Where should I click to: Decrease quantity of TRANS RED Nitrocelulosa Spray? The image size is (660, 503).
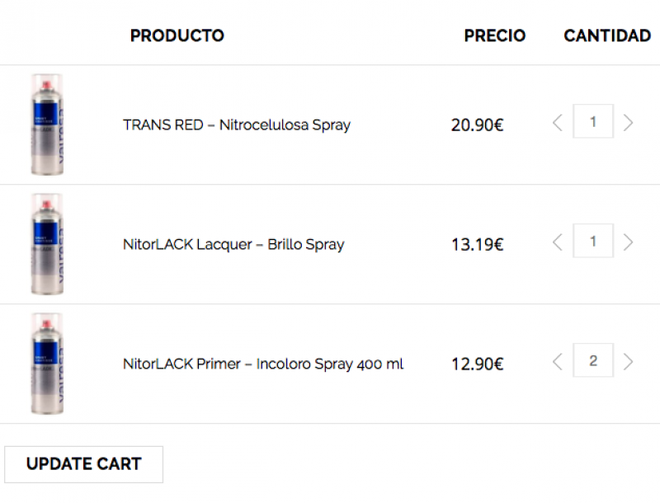(558, 123)
